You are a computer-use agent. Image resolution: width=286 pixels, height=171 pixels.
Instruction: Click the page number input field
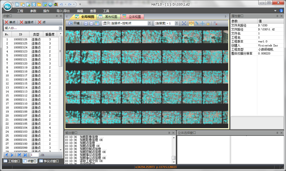click(x=35, y=155)
